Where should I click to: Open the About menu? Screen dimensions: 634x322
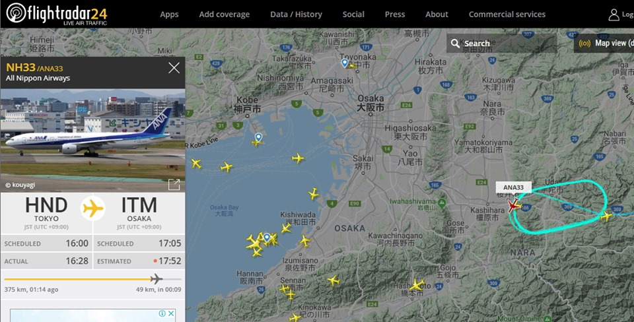click(x=437, y=14)
